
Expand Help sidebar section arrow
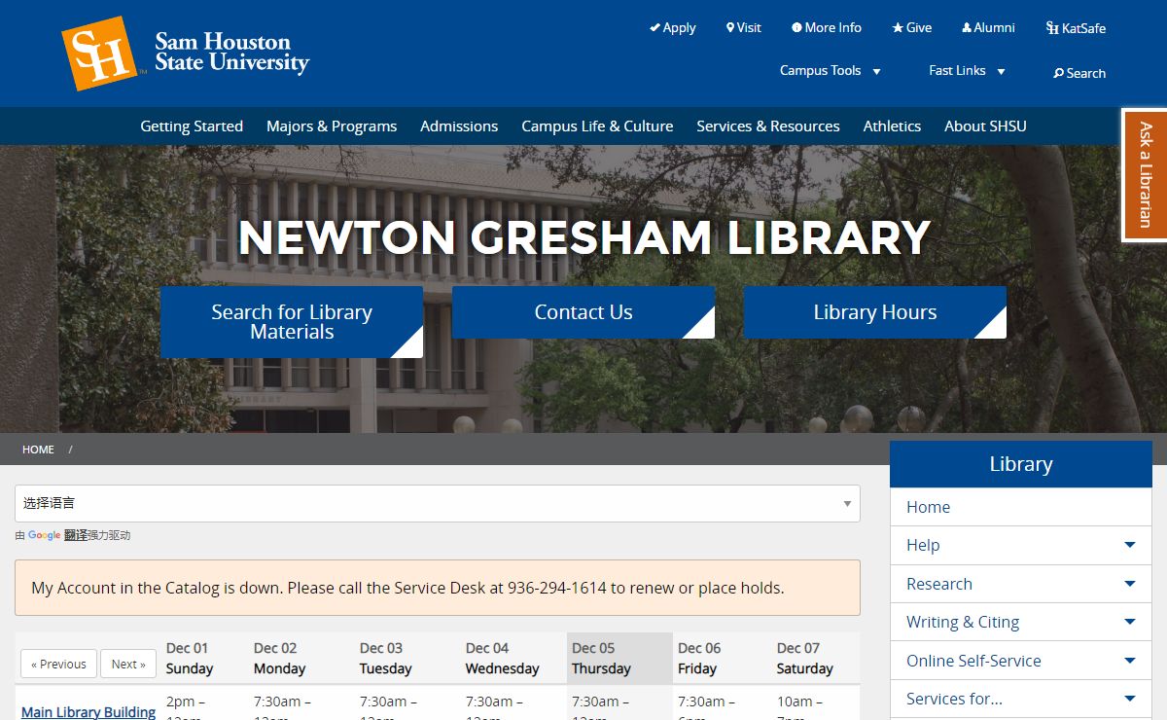point(1130,545)
